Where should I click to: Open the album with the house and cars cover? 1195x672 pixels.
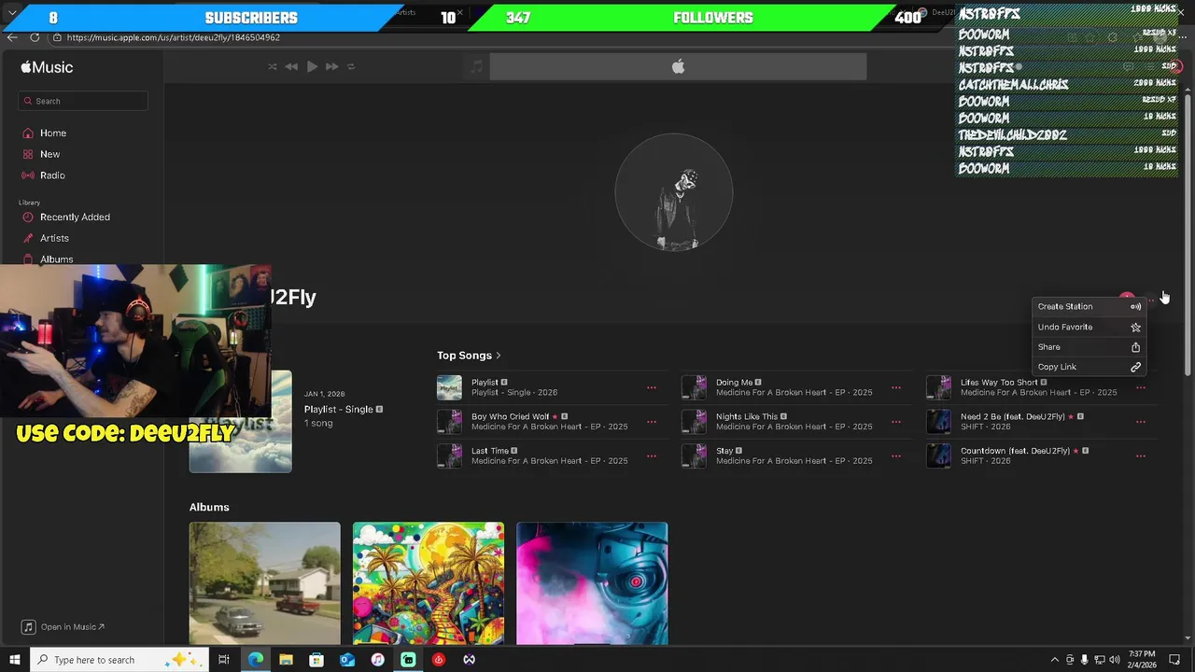[265, 583]
